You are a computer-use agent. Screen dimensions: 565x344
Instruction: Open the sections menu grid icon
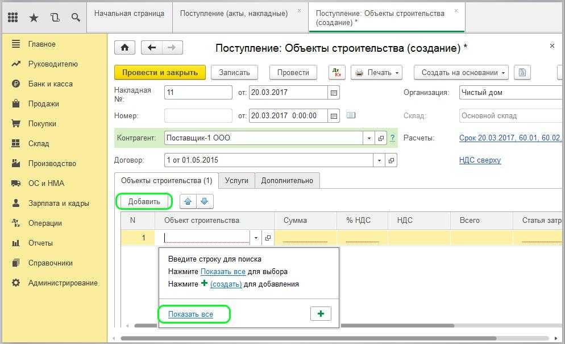pyautogui.click(x=13, y=17)
